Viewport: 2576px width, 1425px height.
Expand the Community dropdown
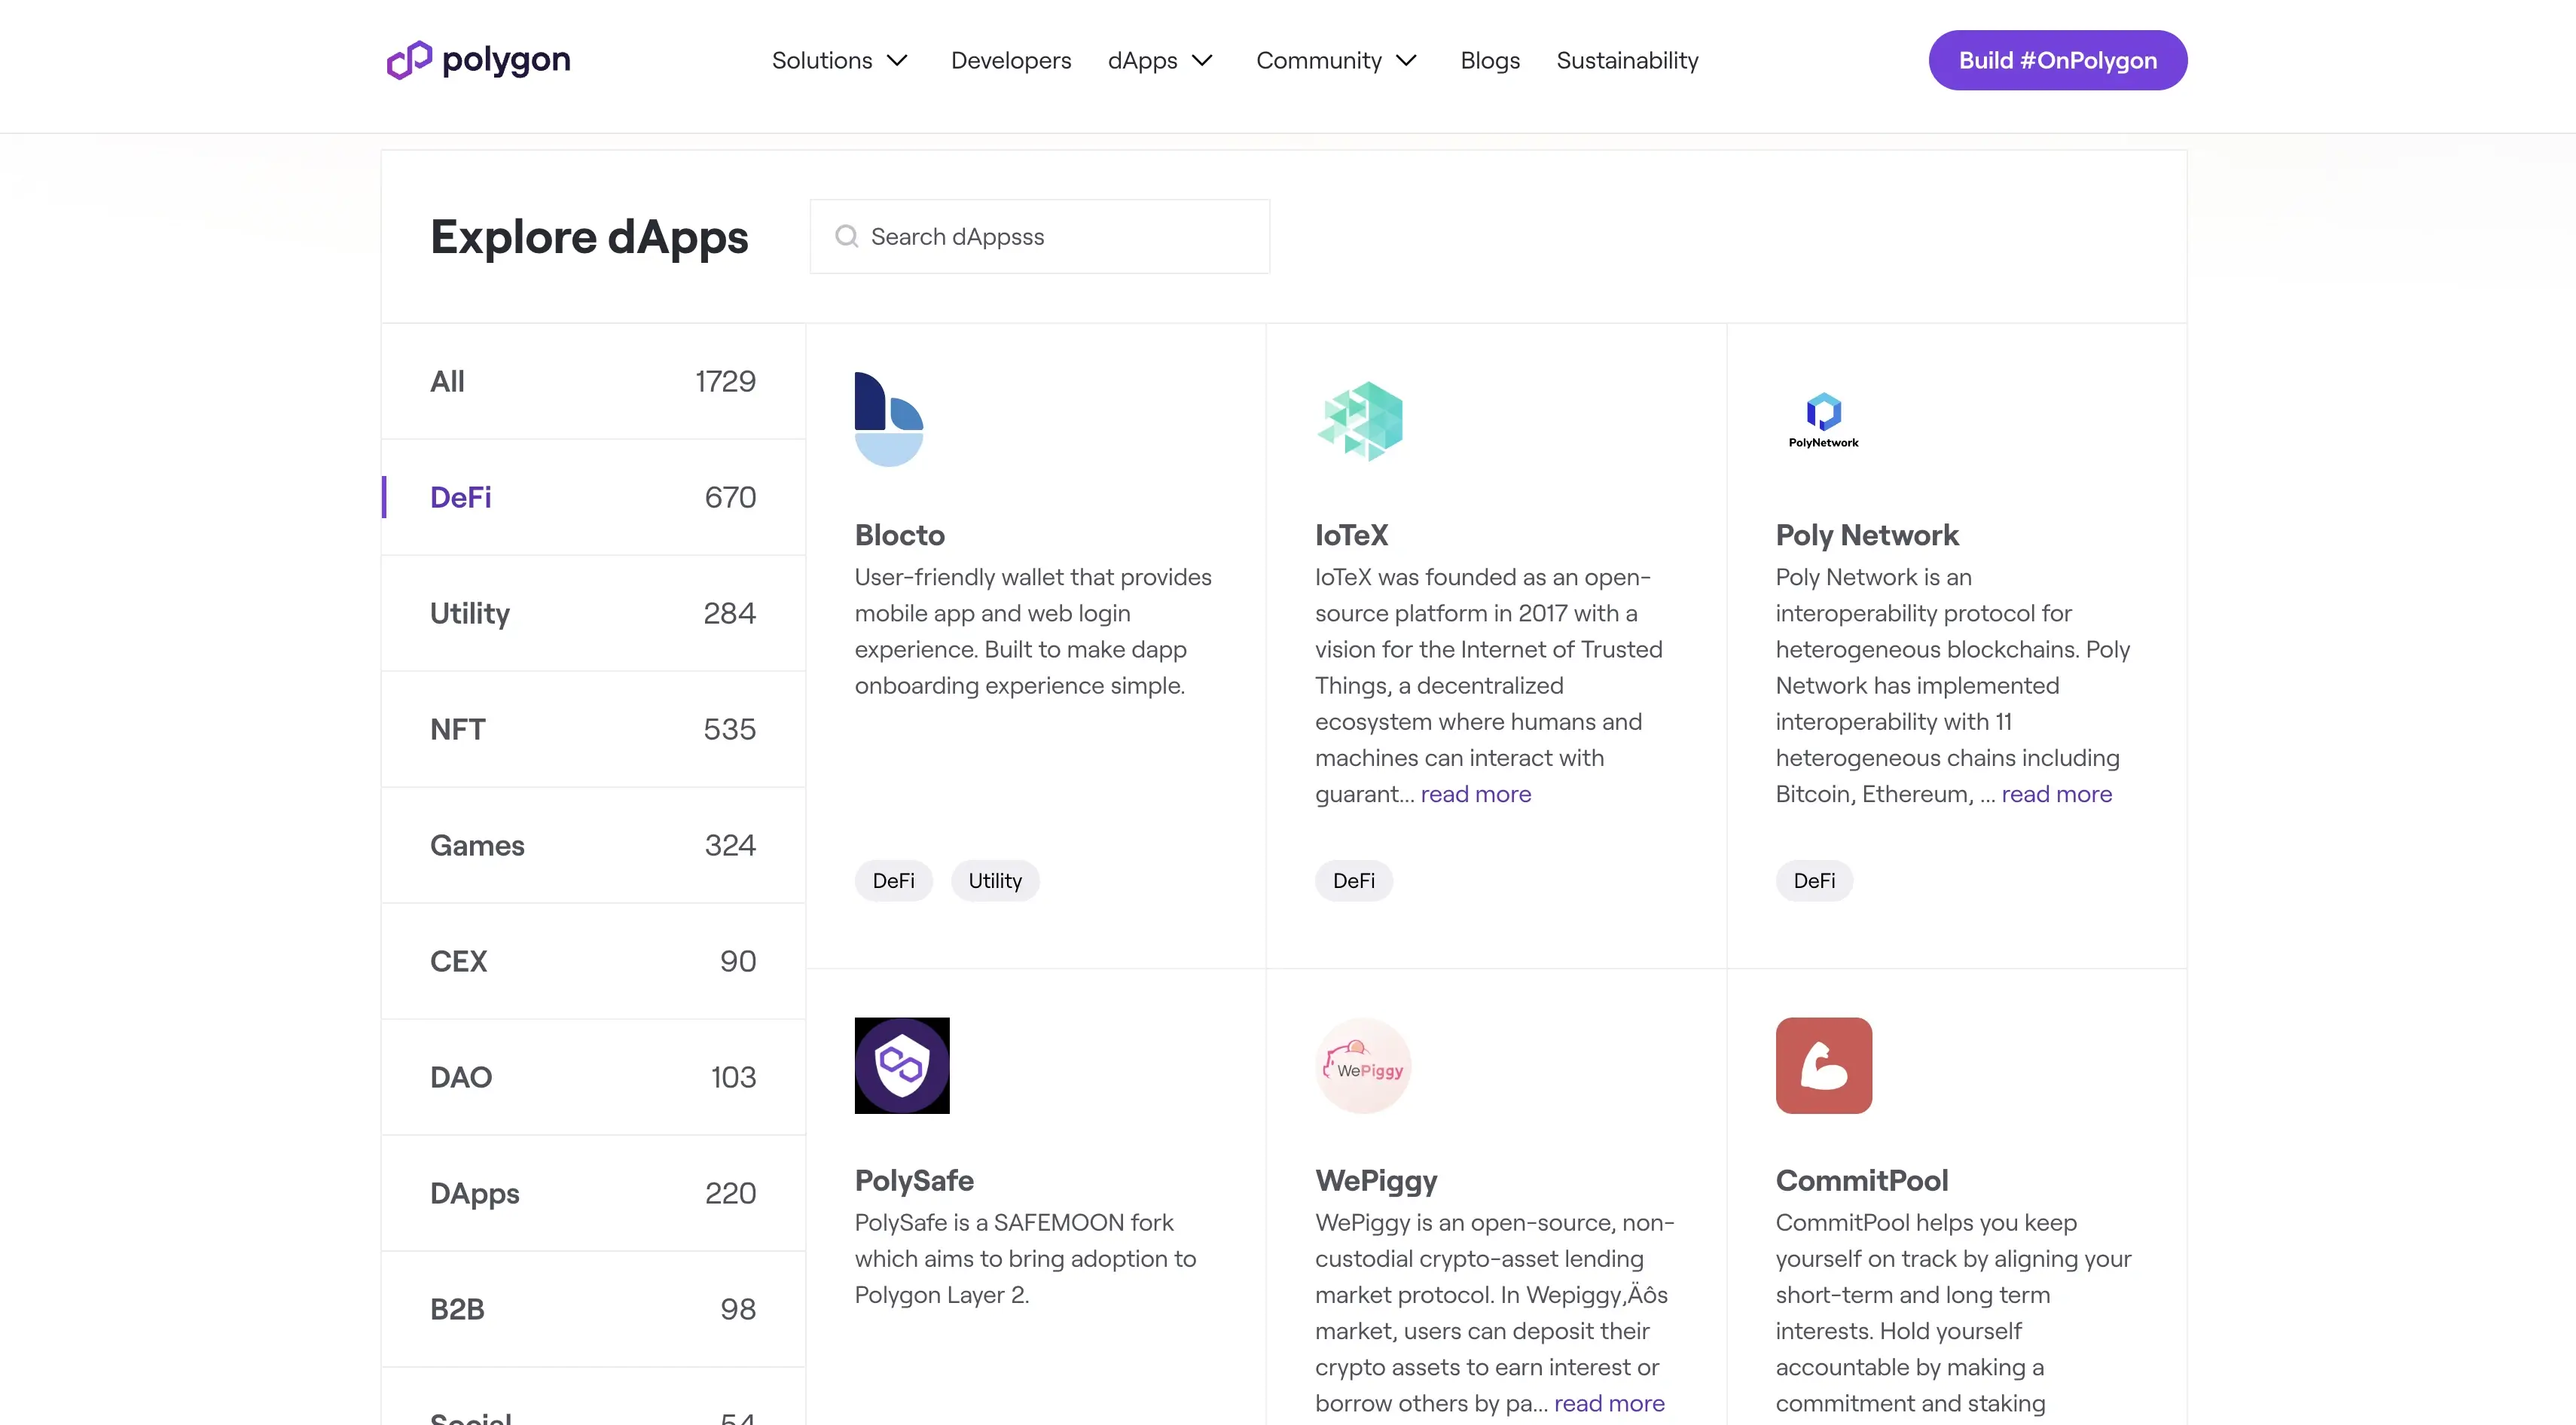[x=1336, y=60]
